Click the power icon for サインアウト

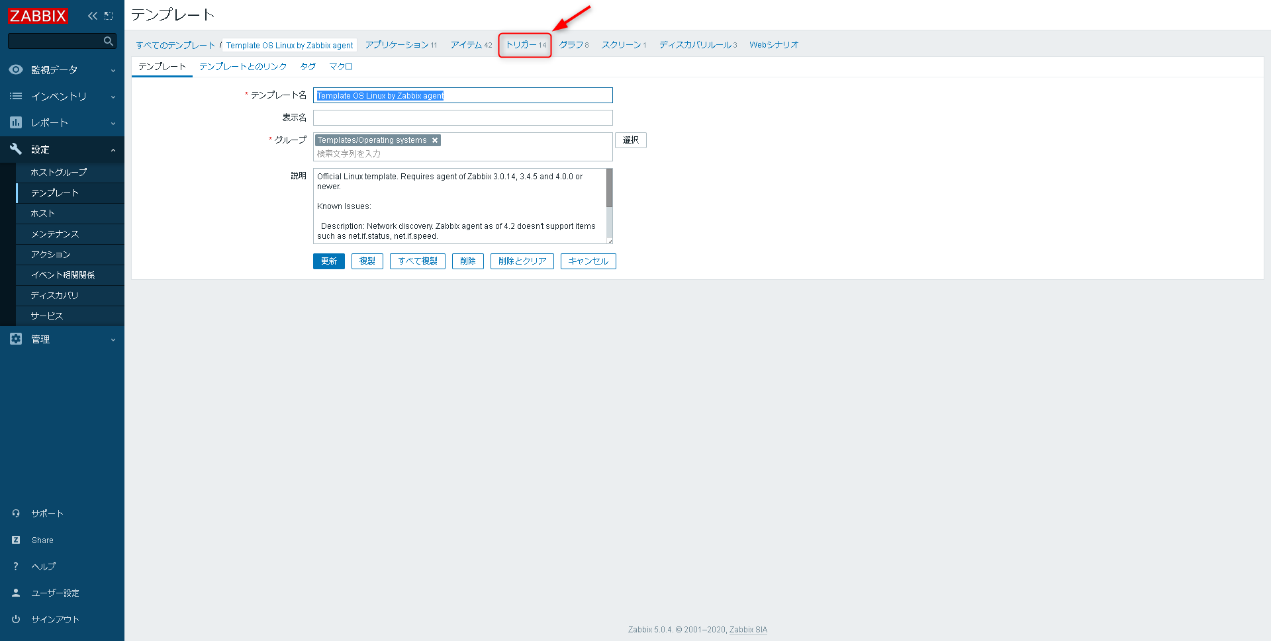pyautogui.click(x=16, y=619)
